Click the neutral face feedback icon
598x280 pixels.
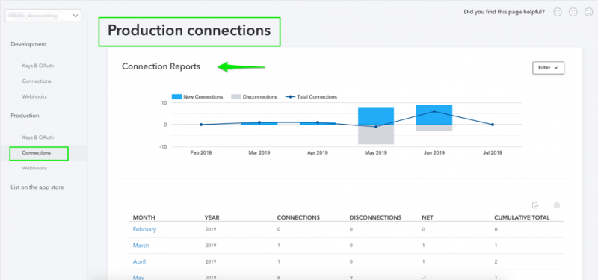tap(573, 12)
